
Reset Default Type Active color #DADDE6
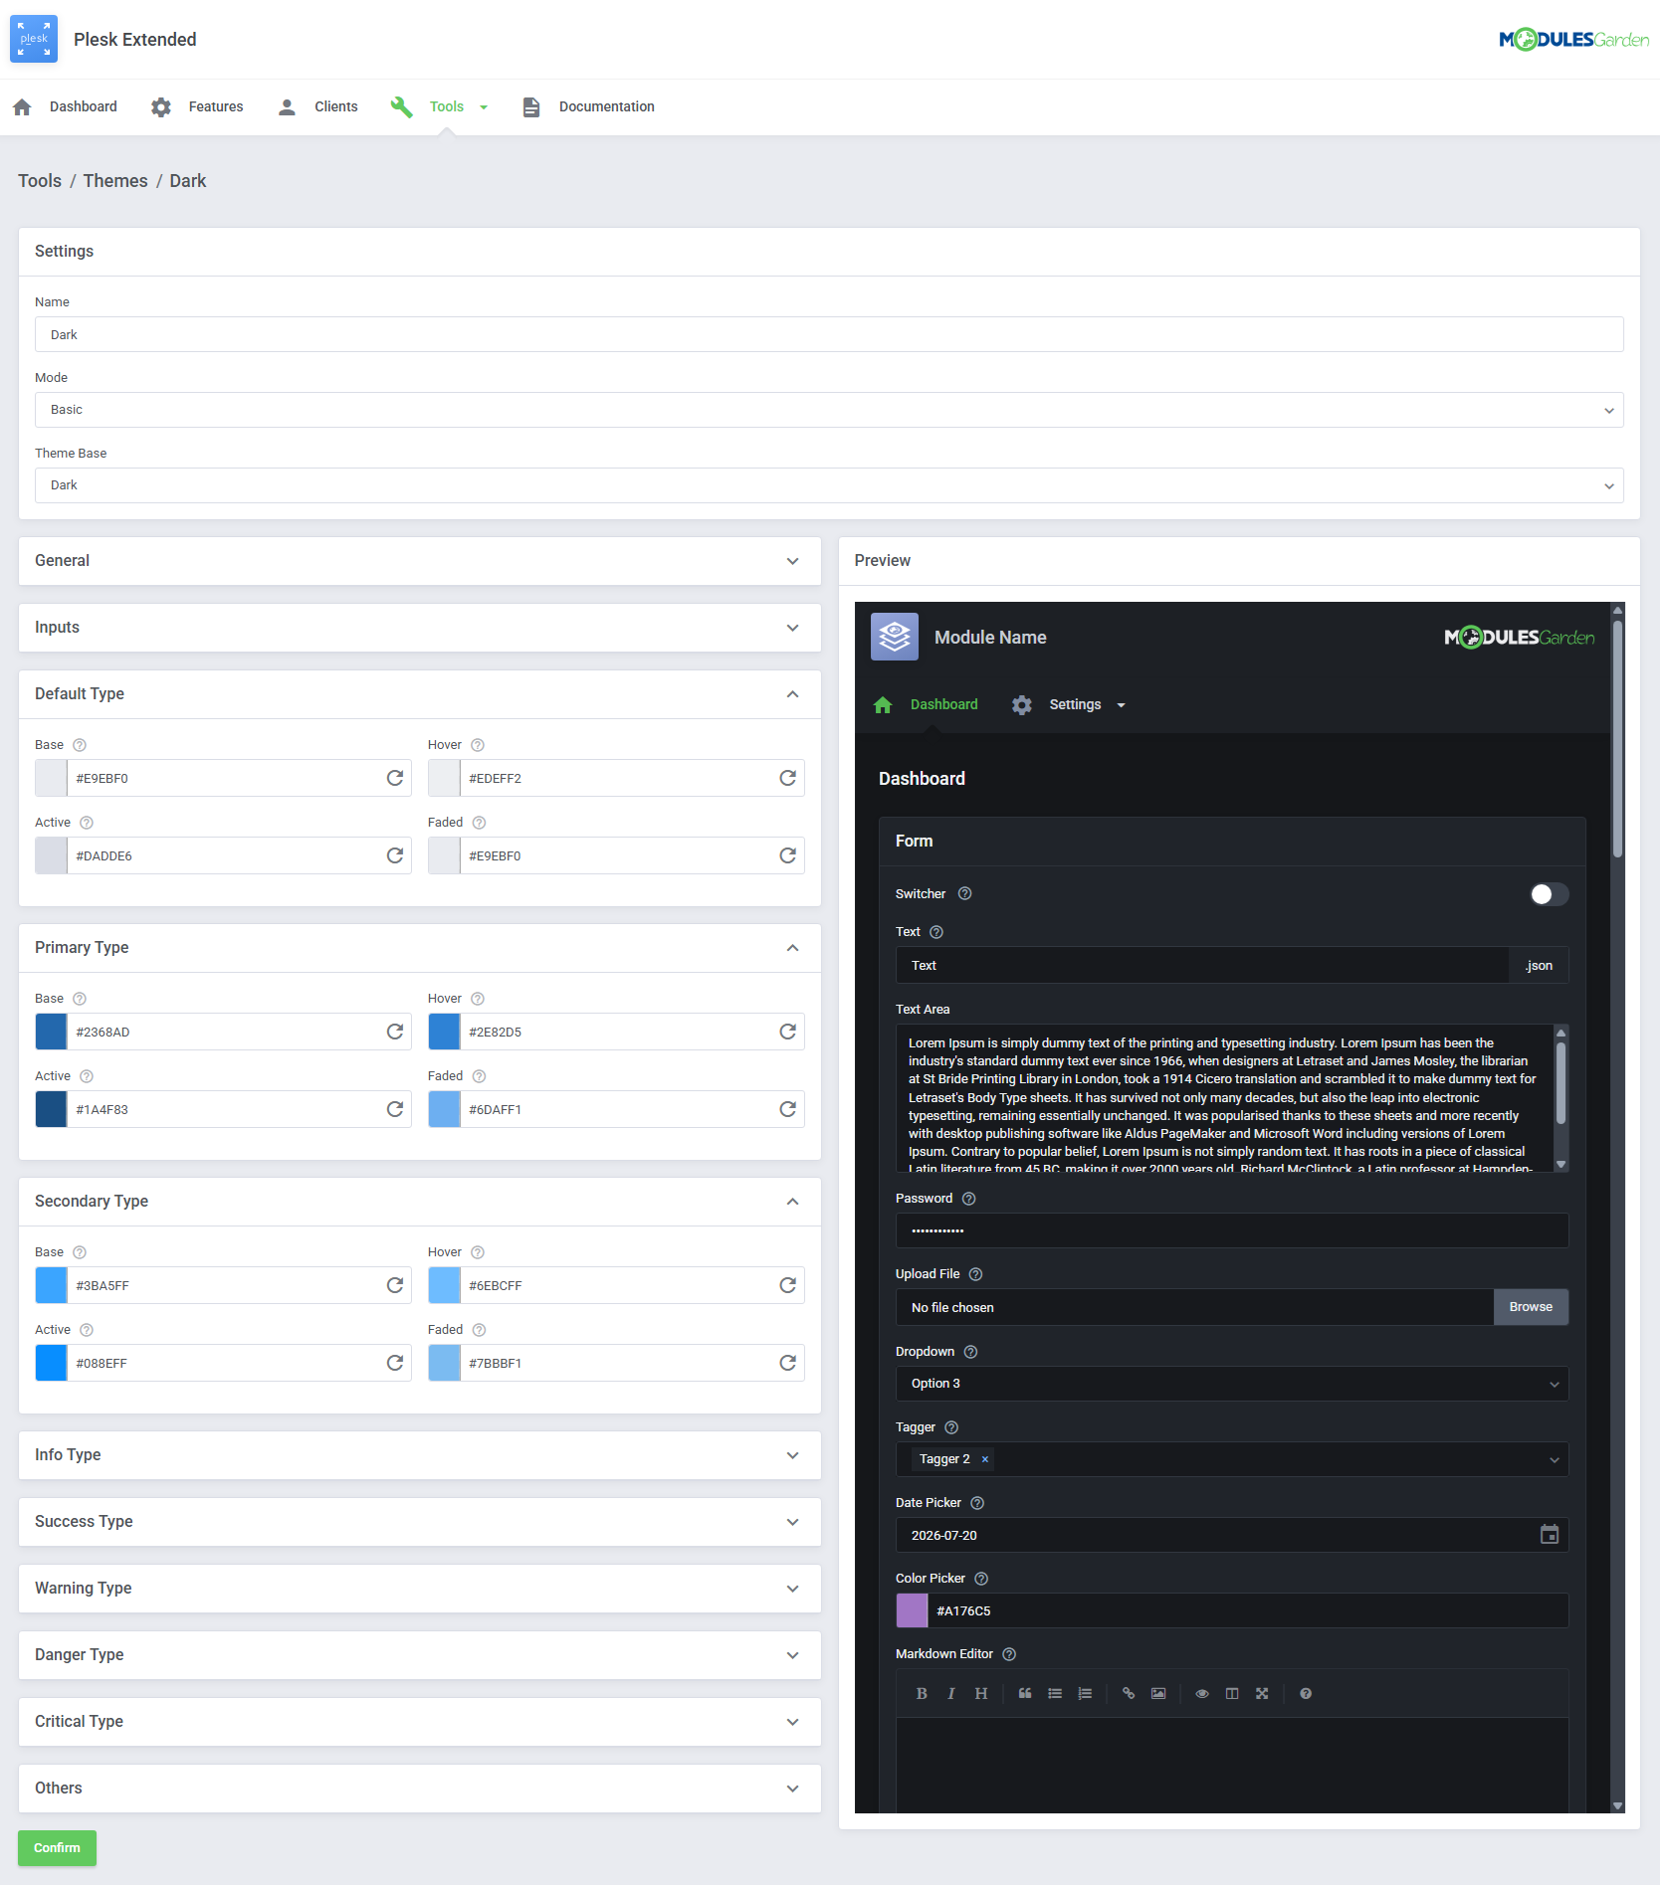point(395,855)
